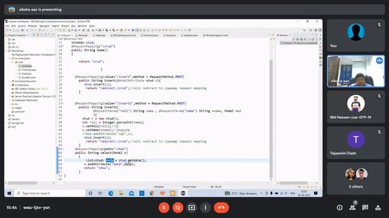389x218 pixels.
Task: Open the Navigate menu in Eclipse
Action: (44, 26)
